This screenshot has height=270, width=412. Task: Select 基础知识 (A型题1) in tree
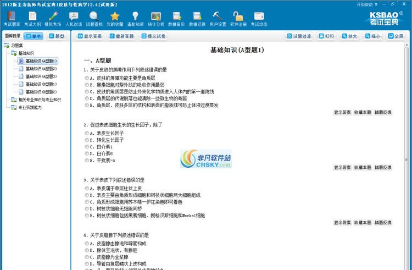pyautogui.click(x=38, y=61)
